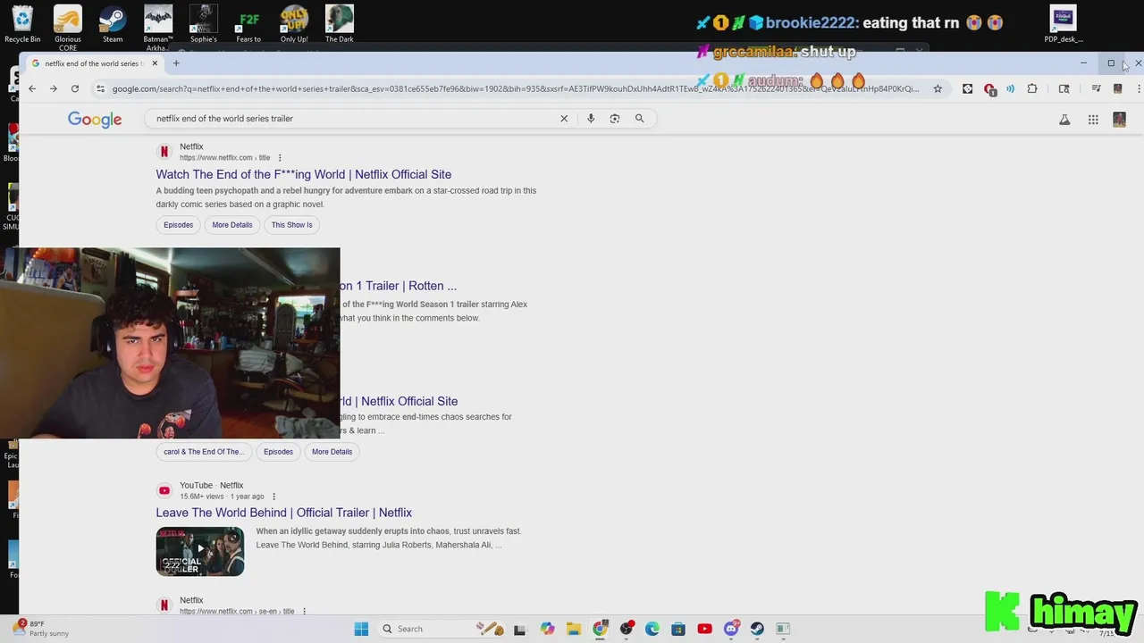This screenshot has width=1144, height=643.
Task: Bookmark this page with the star icon
Action: 938,88
